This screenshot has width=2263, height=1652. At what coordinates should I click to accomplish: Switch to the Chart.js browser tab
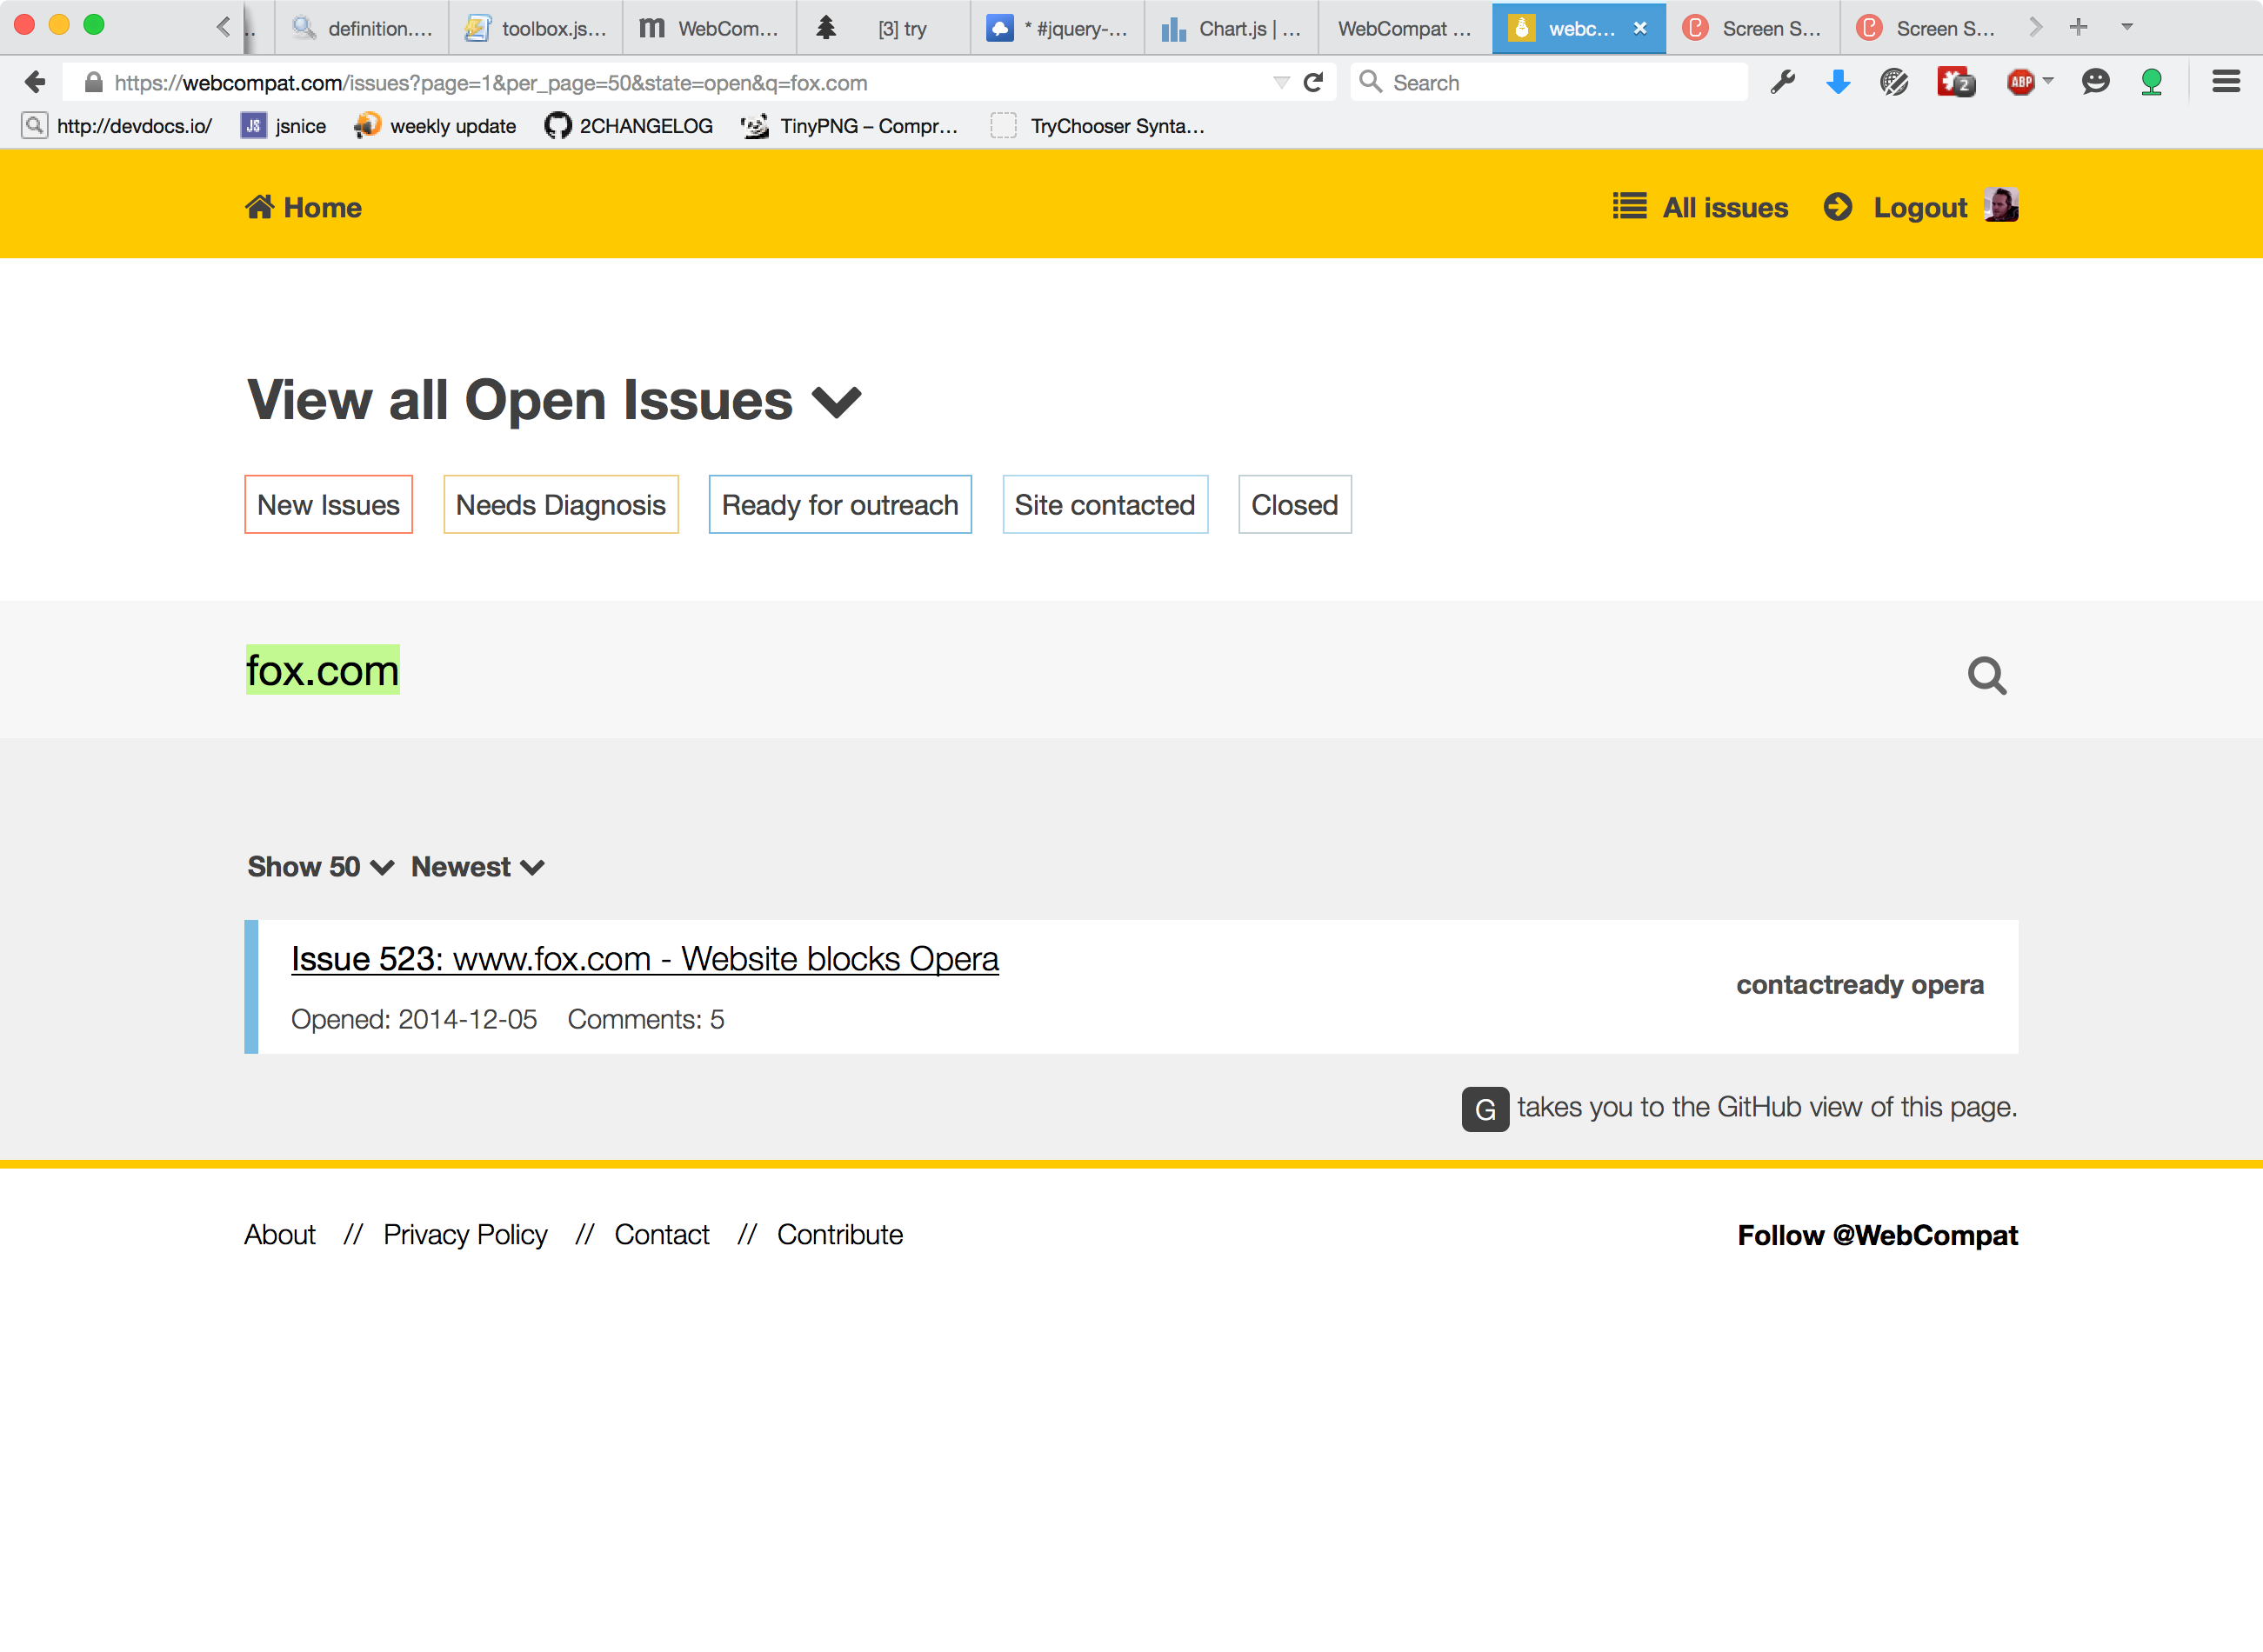(x=1232, y=28)
